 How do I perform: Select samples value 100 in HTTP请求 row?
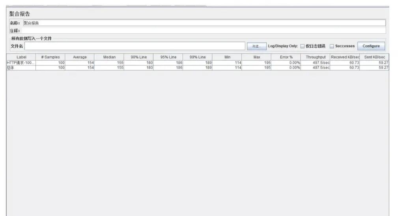point(50,63)
